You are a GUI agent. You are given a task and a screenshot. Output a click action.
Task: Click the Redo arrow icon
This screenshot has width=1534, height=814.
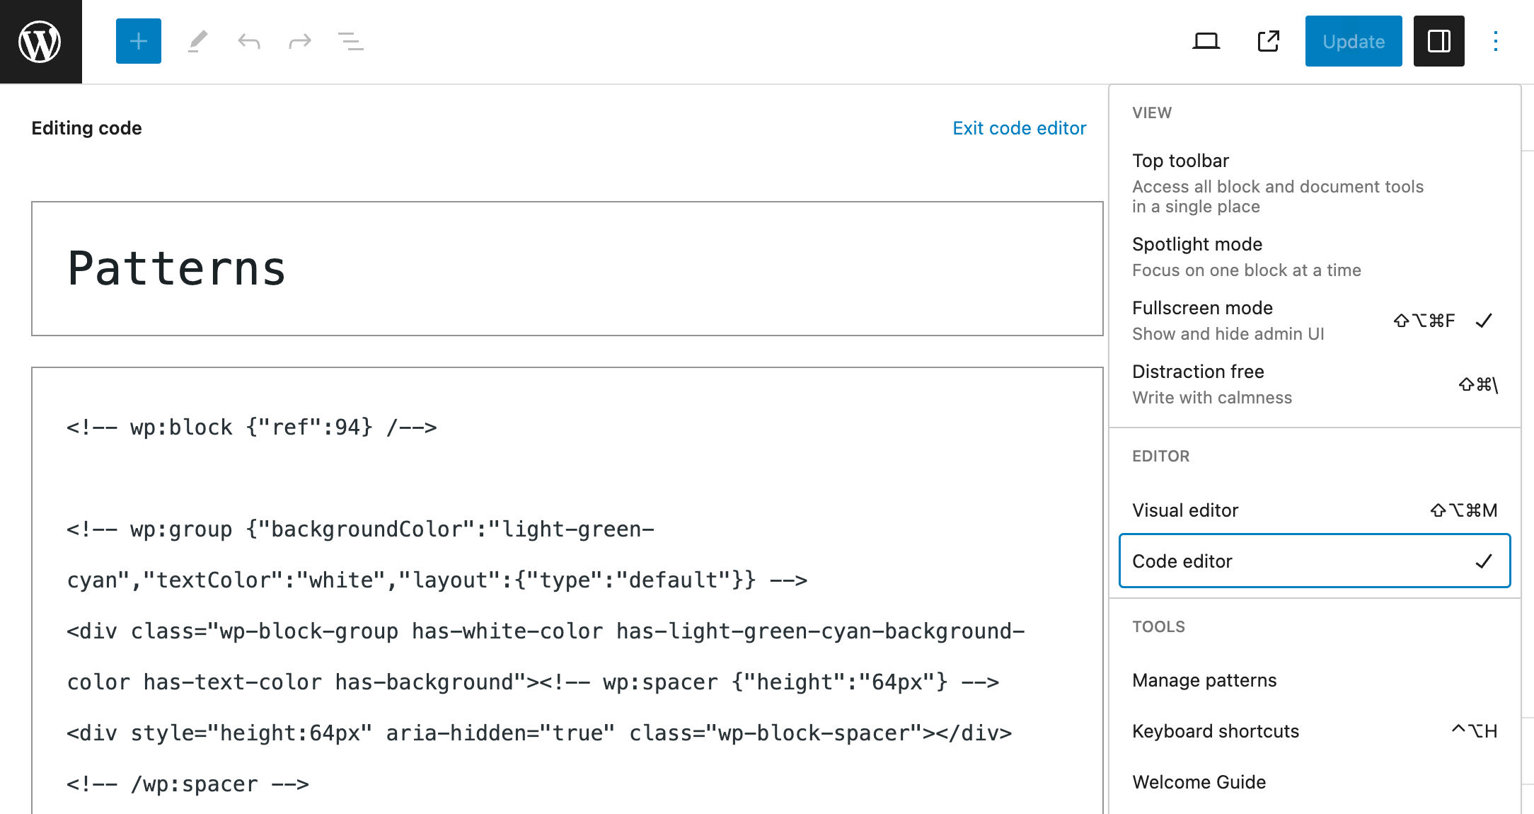299,40
